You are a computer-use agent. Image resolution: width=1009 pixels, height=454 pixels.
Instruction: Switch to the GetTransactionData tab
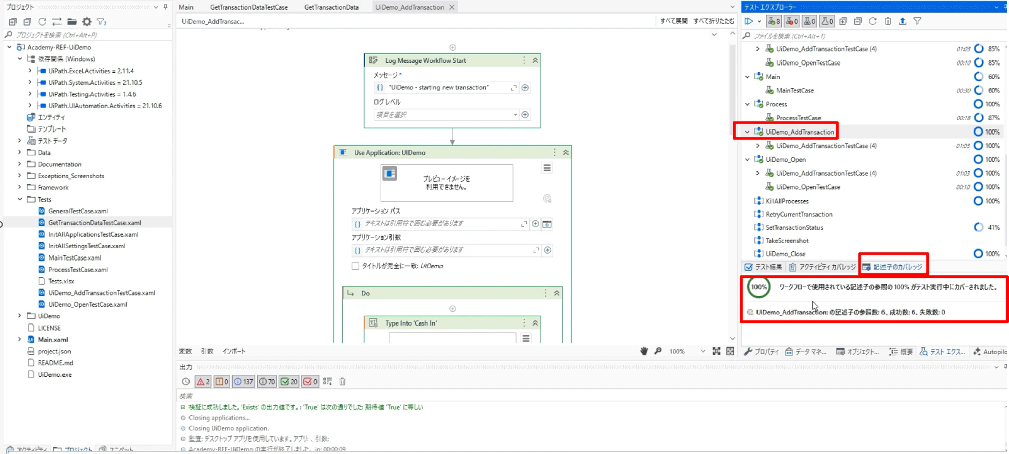332,7
